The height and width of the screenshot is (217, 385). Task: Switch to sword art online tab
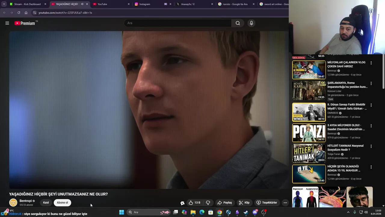point(274,4)
